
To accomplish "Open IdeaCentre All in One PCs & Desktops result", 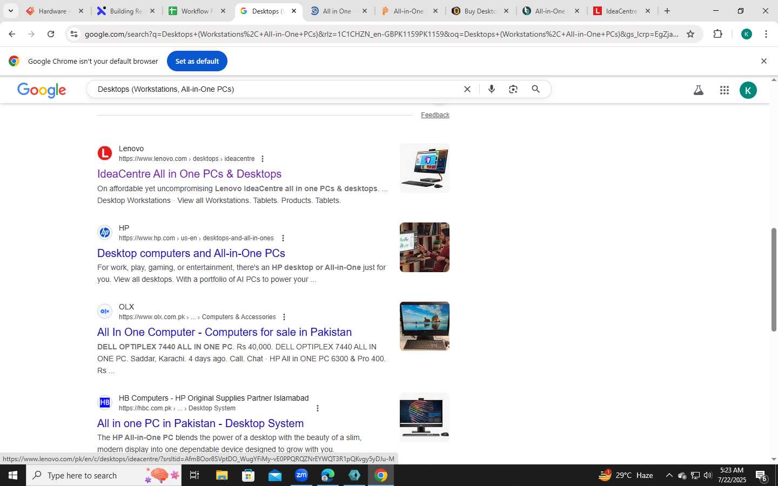I will (x=189, y=174).
